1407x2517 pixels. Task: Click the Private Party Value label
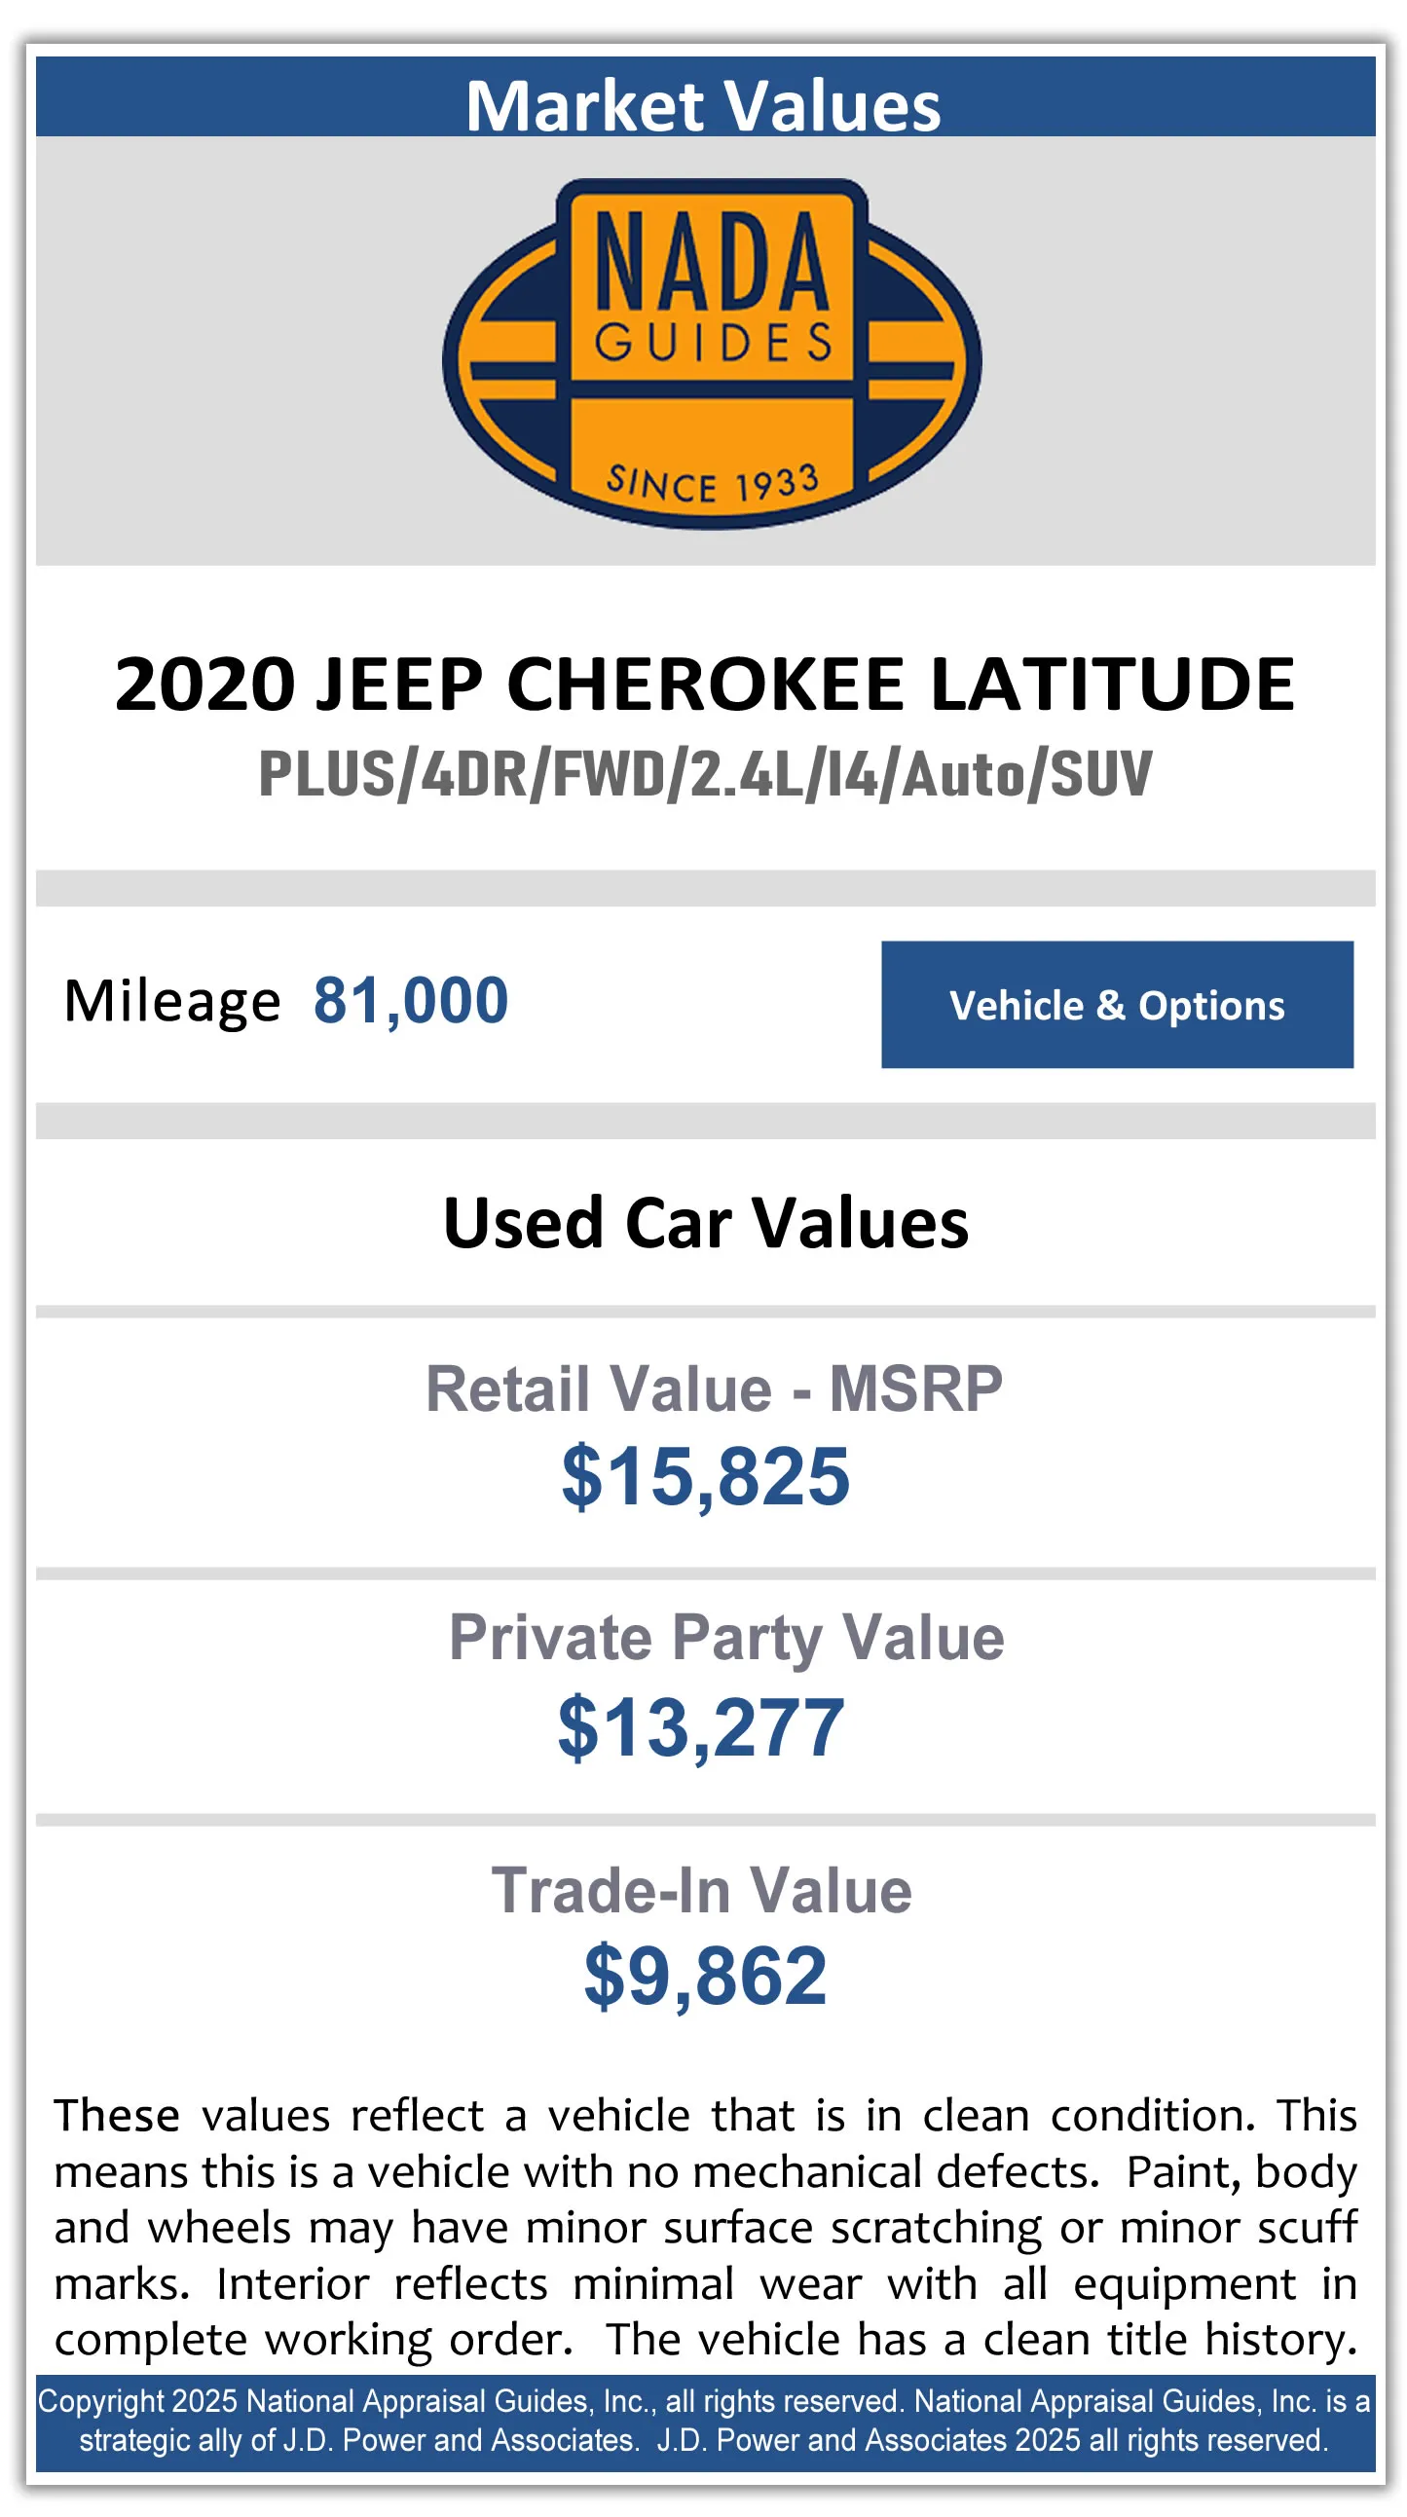[726, 1638]
